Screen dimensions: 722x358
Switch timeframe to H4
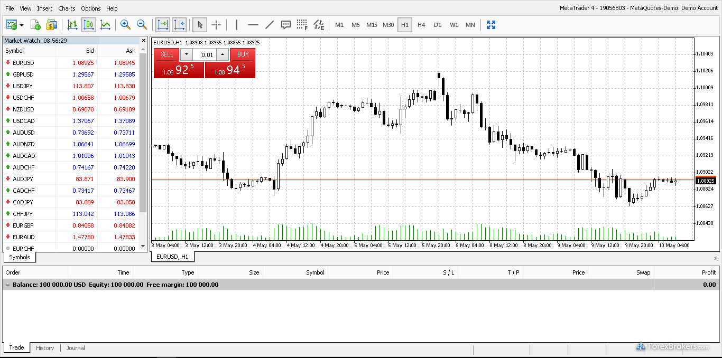pos(421,24)
